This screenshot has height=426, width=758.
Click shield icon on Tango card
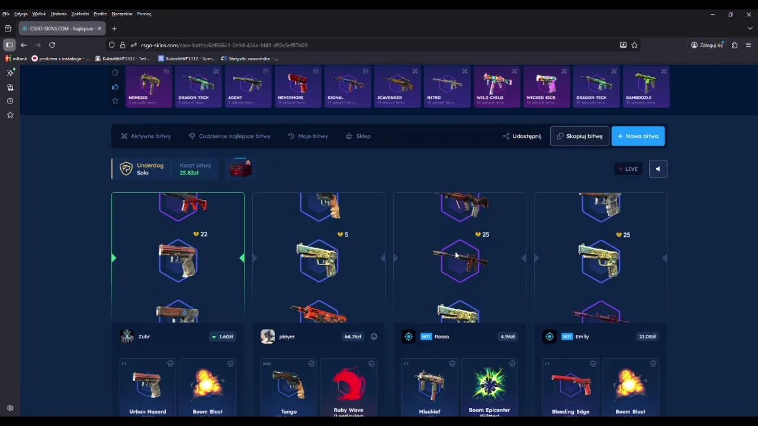(x=311, y=363)
